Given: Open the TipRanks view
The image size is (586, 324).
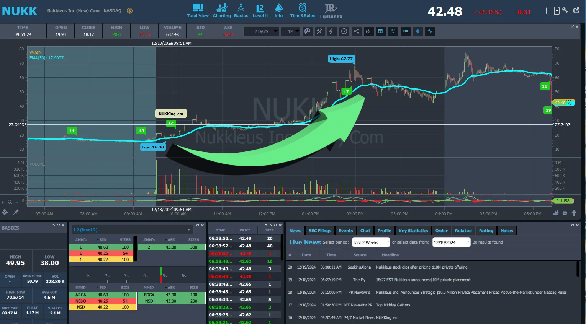Looking at the screenshot, I should coord(331,11).
